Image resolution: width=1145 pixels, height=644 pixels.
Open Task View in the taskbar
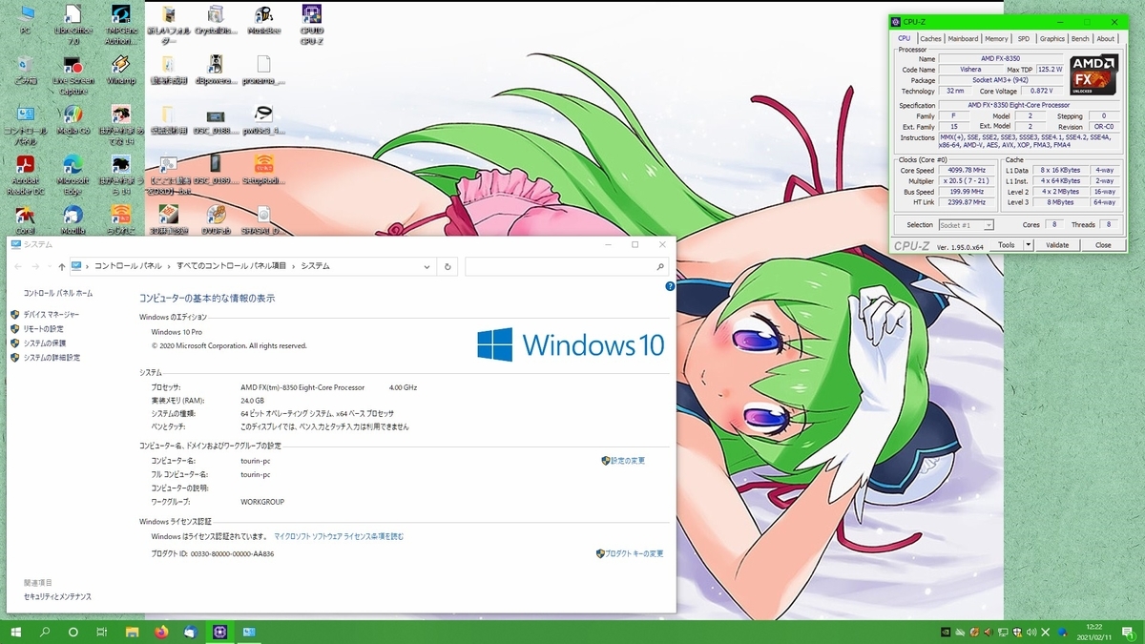click(102, 633)
